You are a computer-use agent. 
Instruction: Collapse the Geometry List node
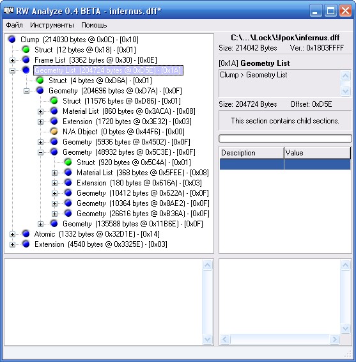point(12,70)
